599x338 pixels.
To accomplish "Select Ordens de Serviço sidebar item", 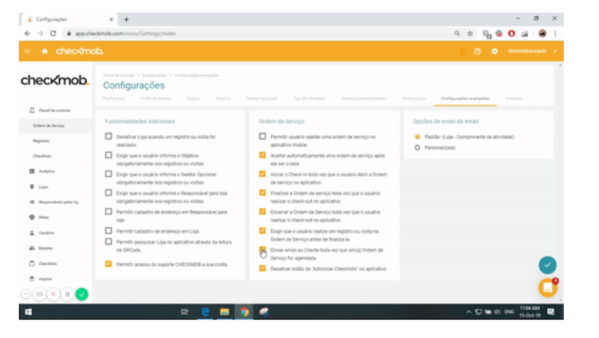I will pos(49,125).
